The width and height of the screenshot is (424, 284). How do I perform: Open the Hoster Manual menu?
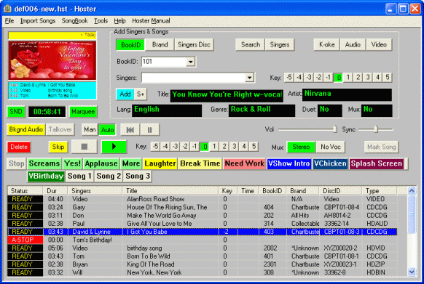[x=151, y=21]
